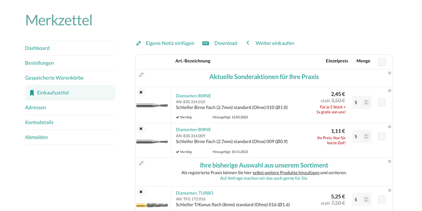Click the PDF icon next to Download
422x211 pixels.
tap(206, 43)
